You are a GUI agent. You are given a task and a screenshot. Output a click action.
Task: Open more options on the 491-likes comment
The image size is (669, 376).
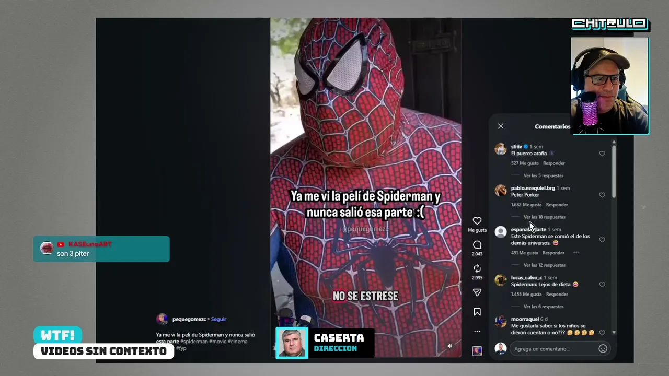tap(576, 253)
